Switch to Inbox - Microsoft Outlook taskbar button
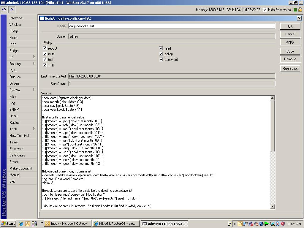Screen dimensions: 304x228 [67, 224]
